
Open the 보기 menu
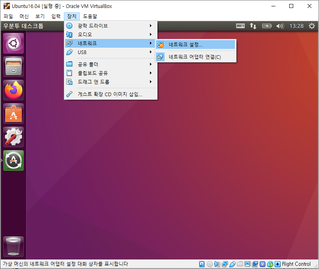(40, 16)
